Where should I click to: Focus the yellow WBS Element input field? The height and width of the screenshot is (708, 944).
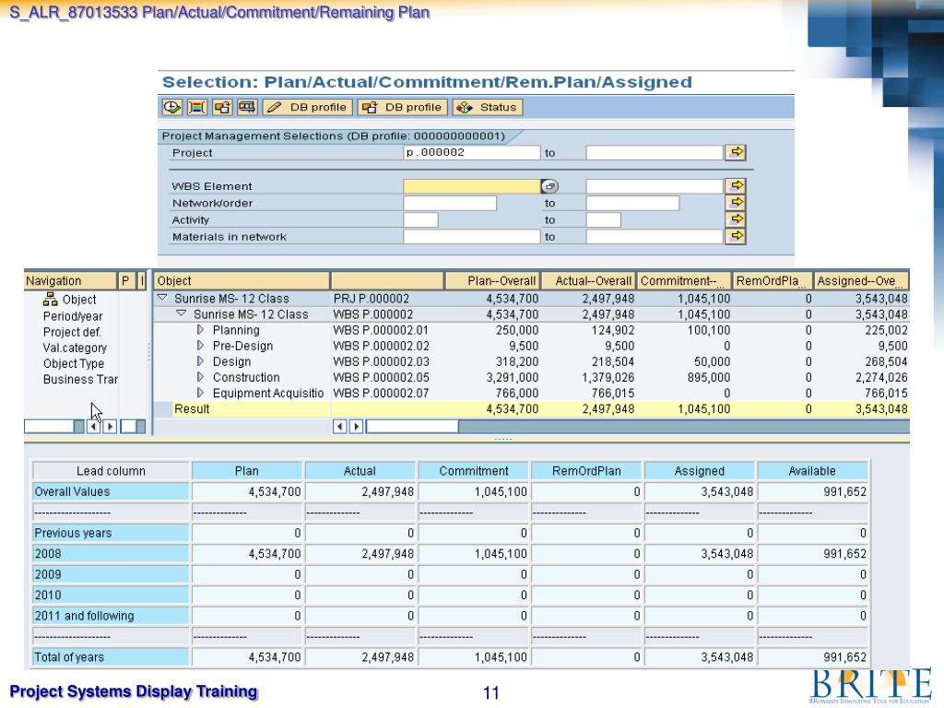[471, 186]
